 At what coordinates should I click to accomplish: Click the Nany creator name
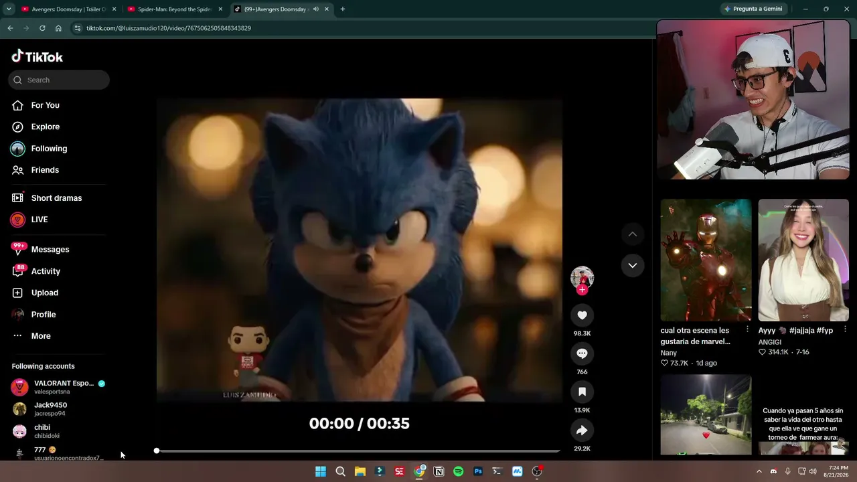pyautogui.click(x=668, y=353)
